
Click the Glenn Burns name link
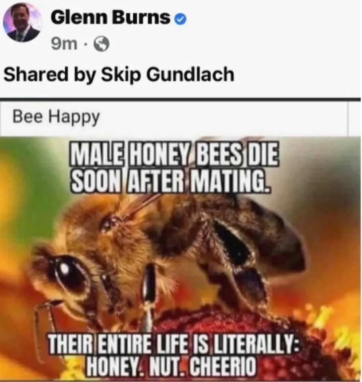pos(110,18)
